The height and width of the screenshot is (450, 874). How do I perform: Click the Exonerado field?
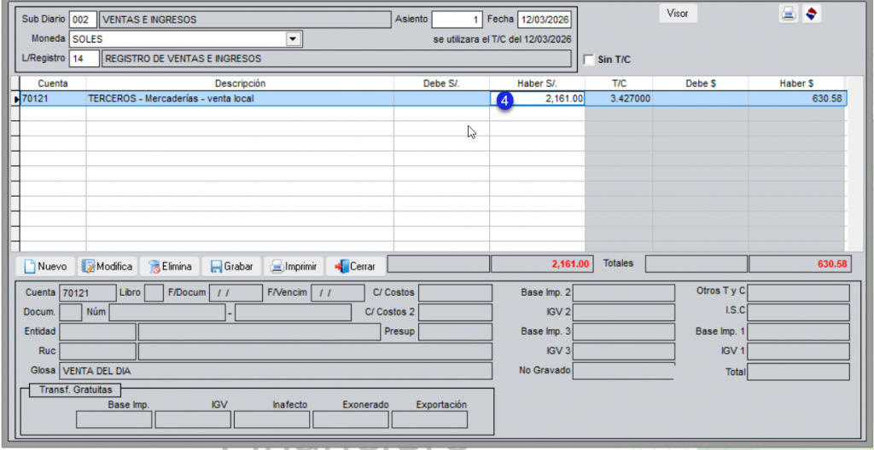351,419
